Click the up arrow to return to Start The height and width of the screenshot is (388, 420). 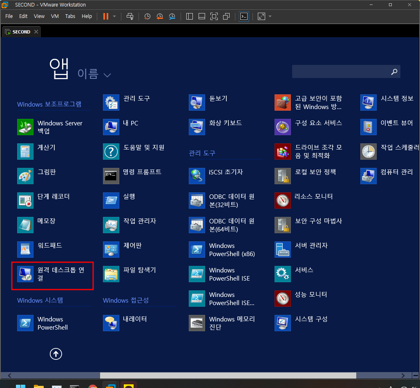[56, 354]
